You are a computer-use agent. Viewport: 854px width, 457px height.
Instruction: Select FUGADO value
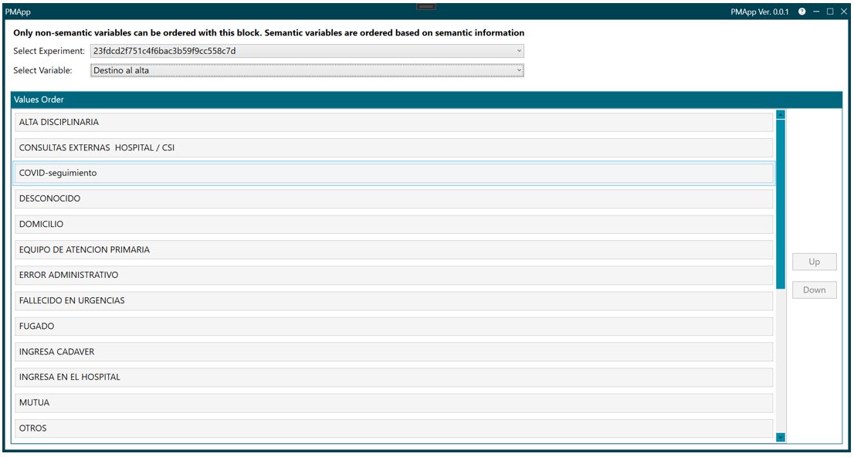tap(394, 327)
